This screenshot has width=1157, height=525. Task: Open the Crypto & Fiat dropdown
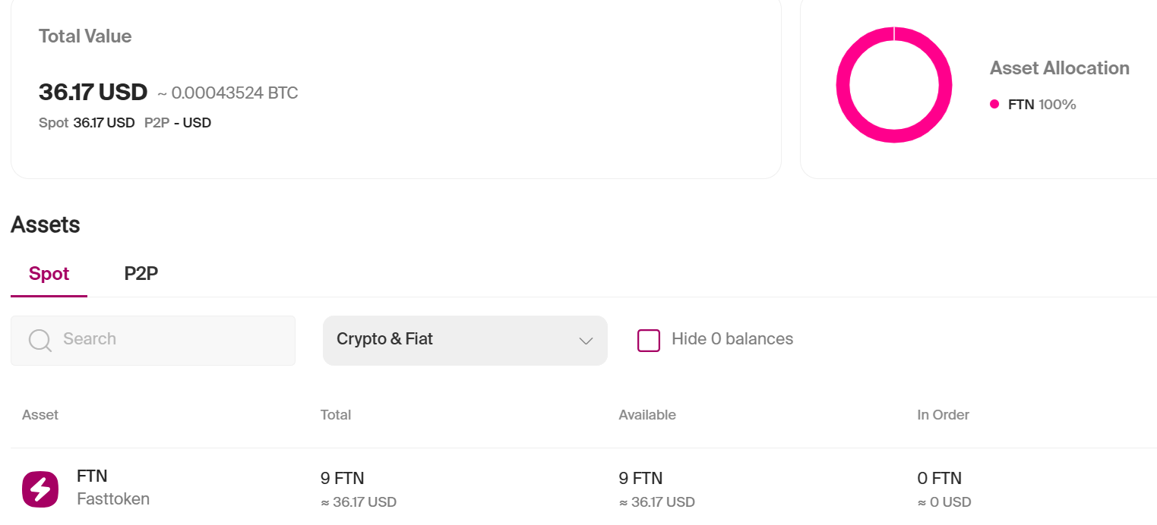point(465,341)
